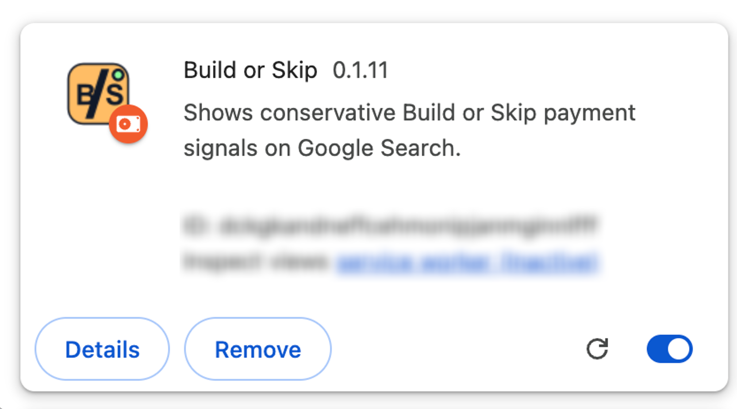Click the Build or Skip extension logo

coord(98,94)
